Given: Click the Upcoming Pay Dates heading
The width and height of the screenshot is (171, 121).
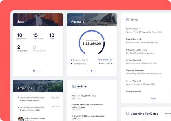Looking at the screenshot, I should point(144,114).
